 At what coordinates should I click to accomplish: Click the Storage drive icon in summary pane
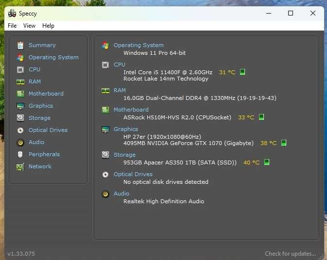105,155
